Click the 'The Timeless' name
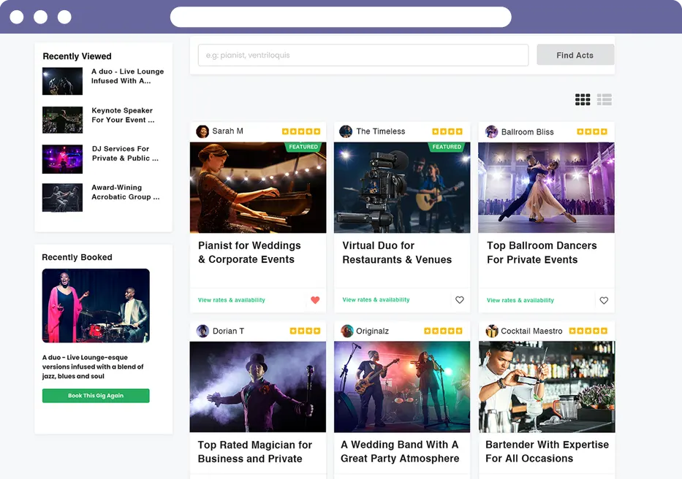The height and width of the screenshot is (479, 682). pyautogui.click(x=381, y=131)
